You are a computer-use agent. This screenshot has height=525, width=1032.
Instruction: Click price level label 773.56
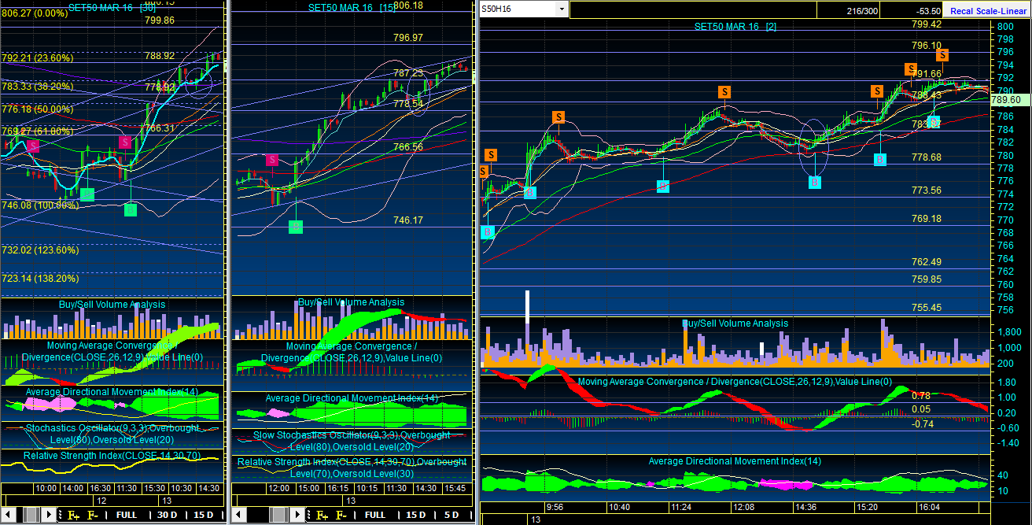click(927, 190)
